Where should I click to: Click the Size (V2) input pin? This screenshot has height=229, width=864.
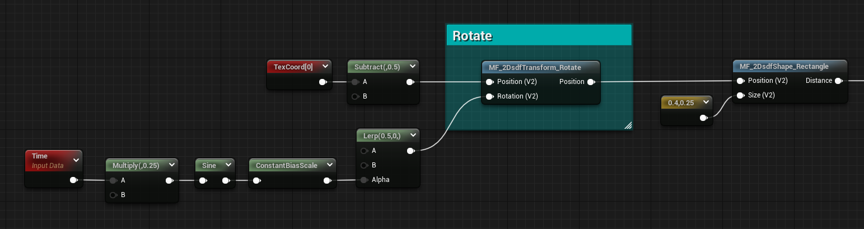pos(741,95)
